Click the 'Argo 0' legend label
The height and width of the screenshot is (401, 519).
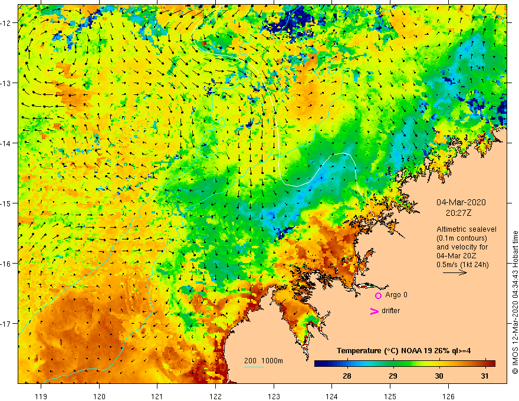click(396, 295)
